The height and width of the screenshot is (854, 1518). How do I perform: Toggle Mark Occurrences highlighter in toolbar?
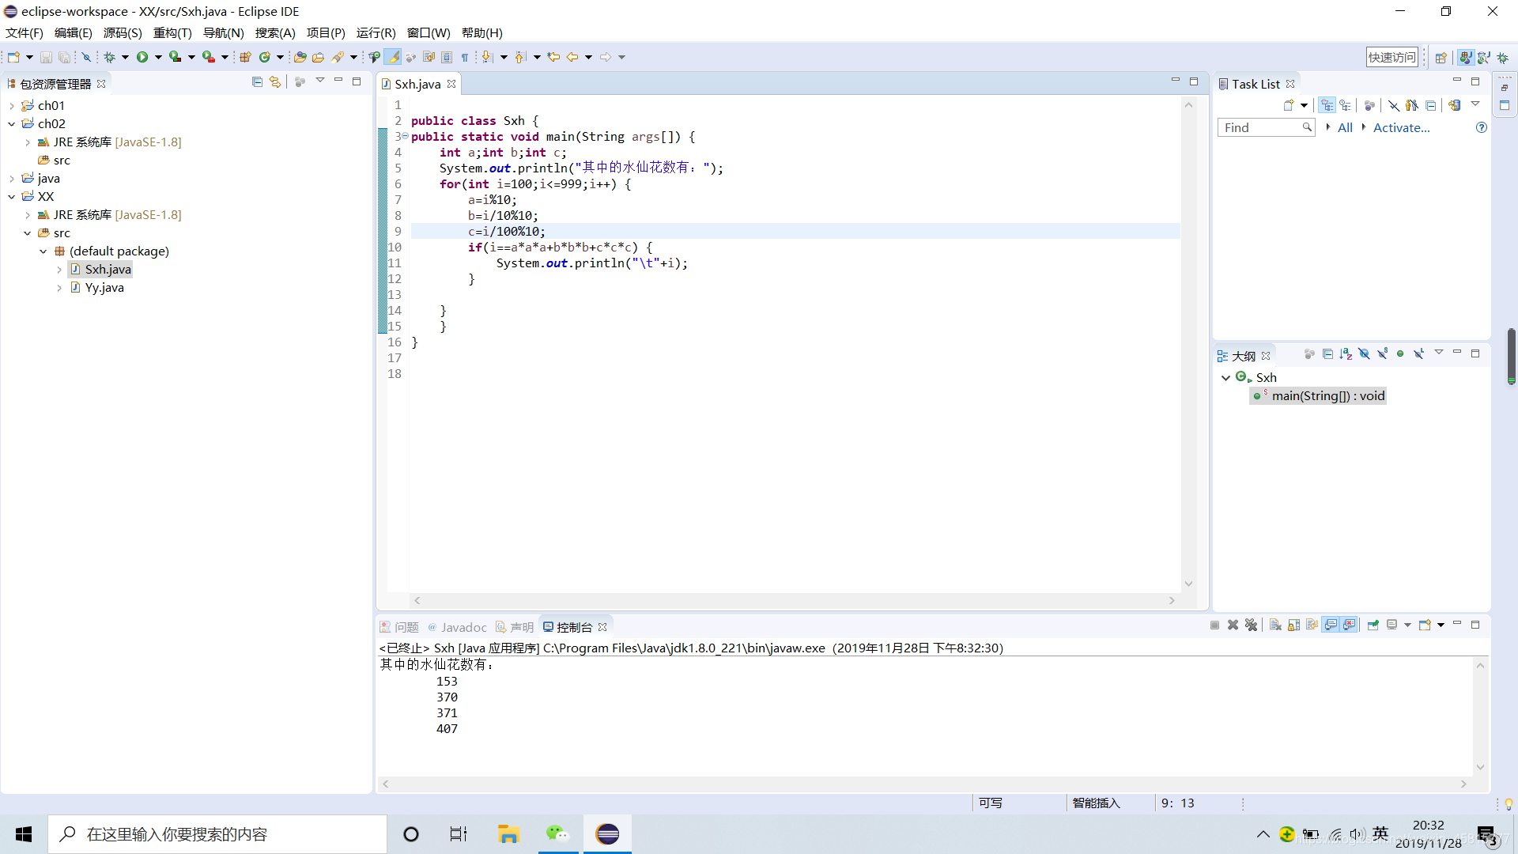click(x=393, y=57)
